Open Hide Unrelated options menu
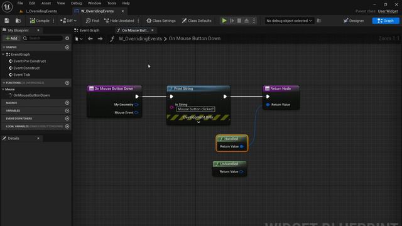Screen dimensions: 402x226 click(138, 21)
